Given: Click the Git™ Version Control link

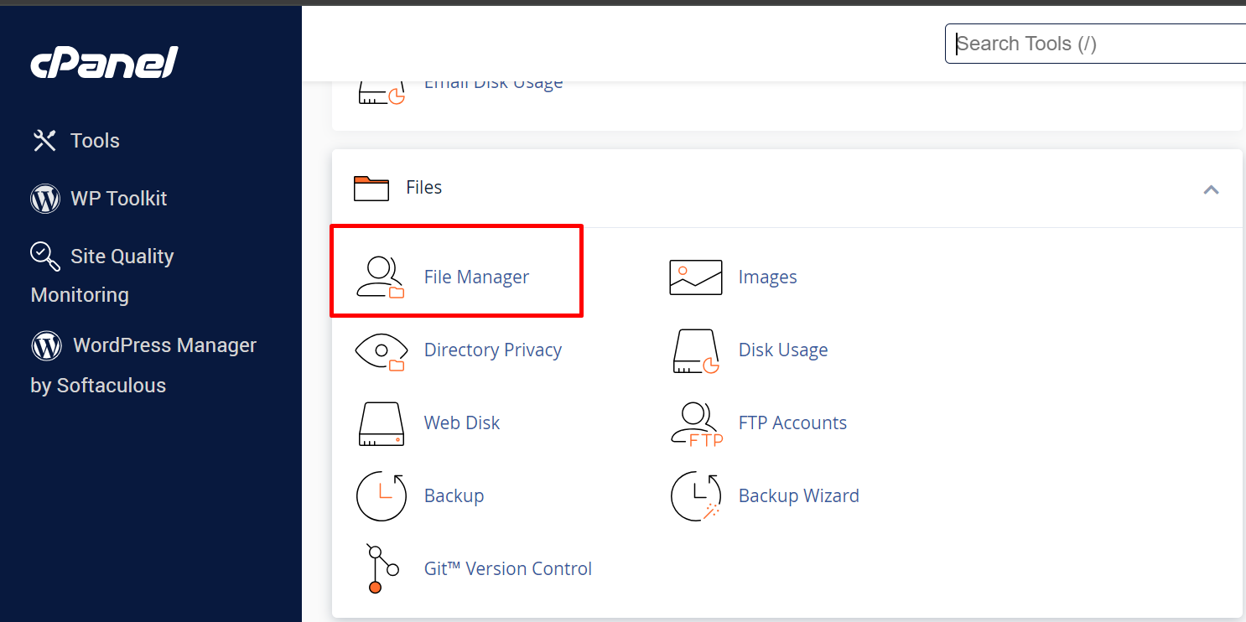Looking at the screenshot, I should click(507, 569).
